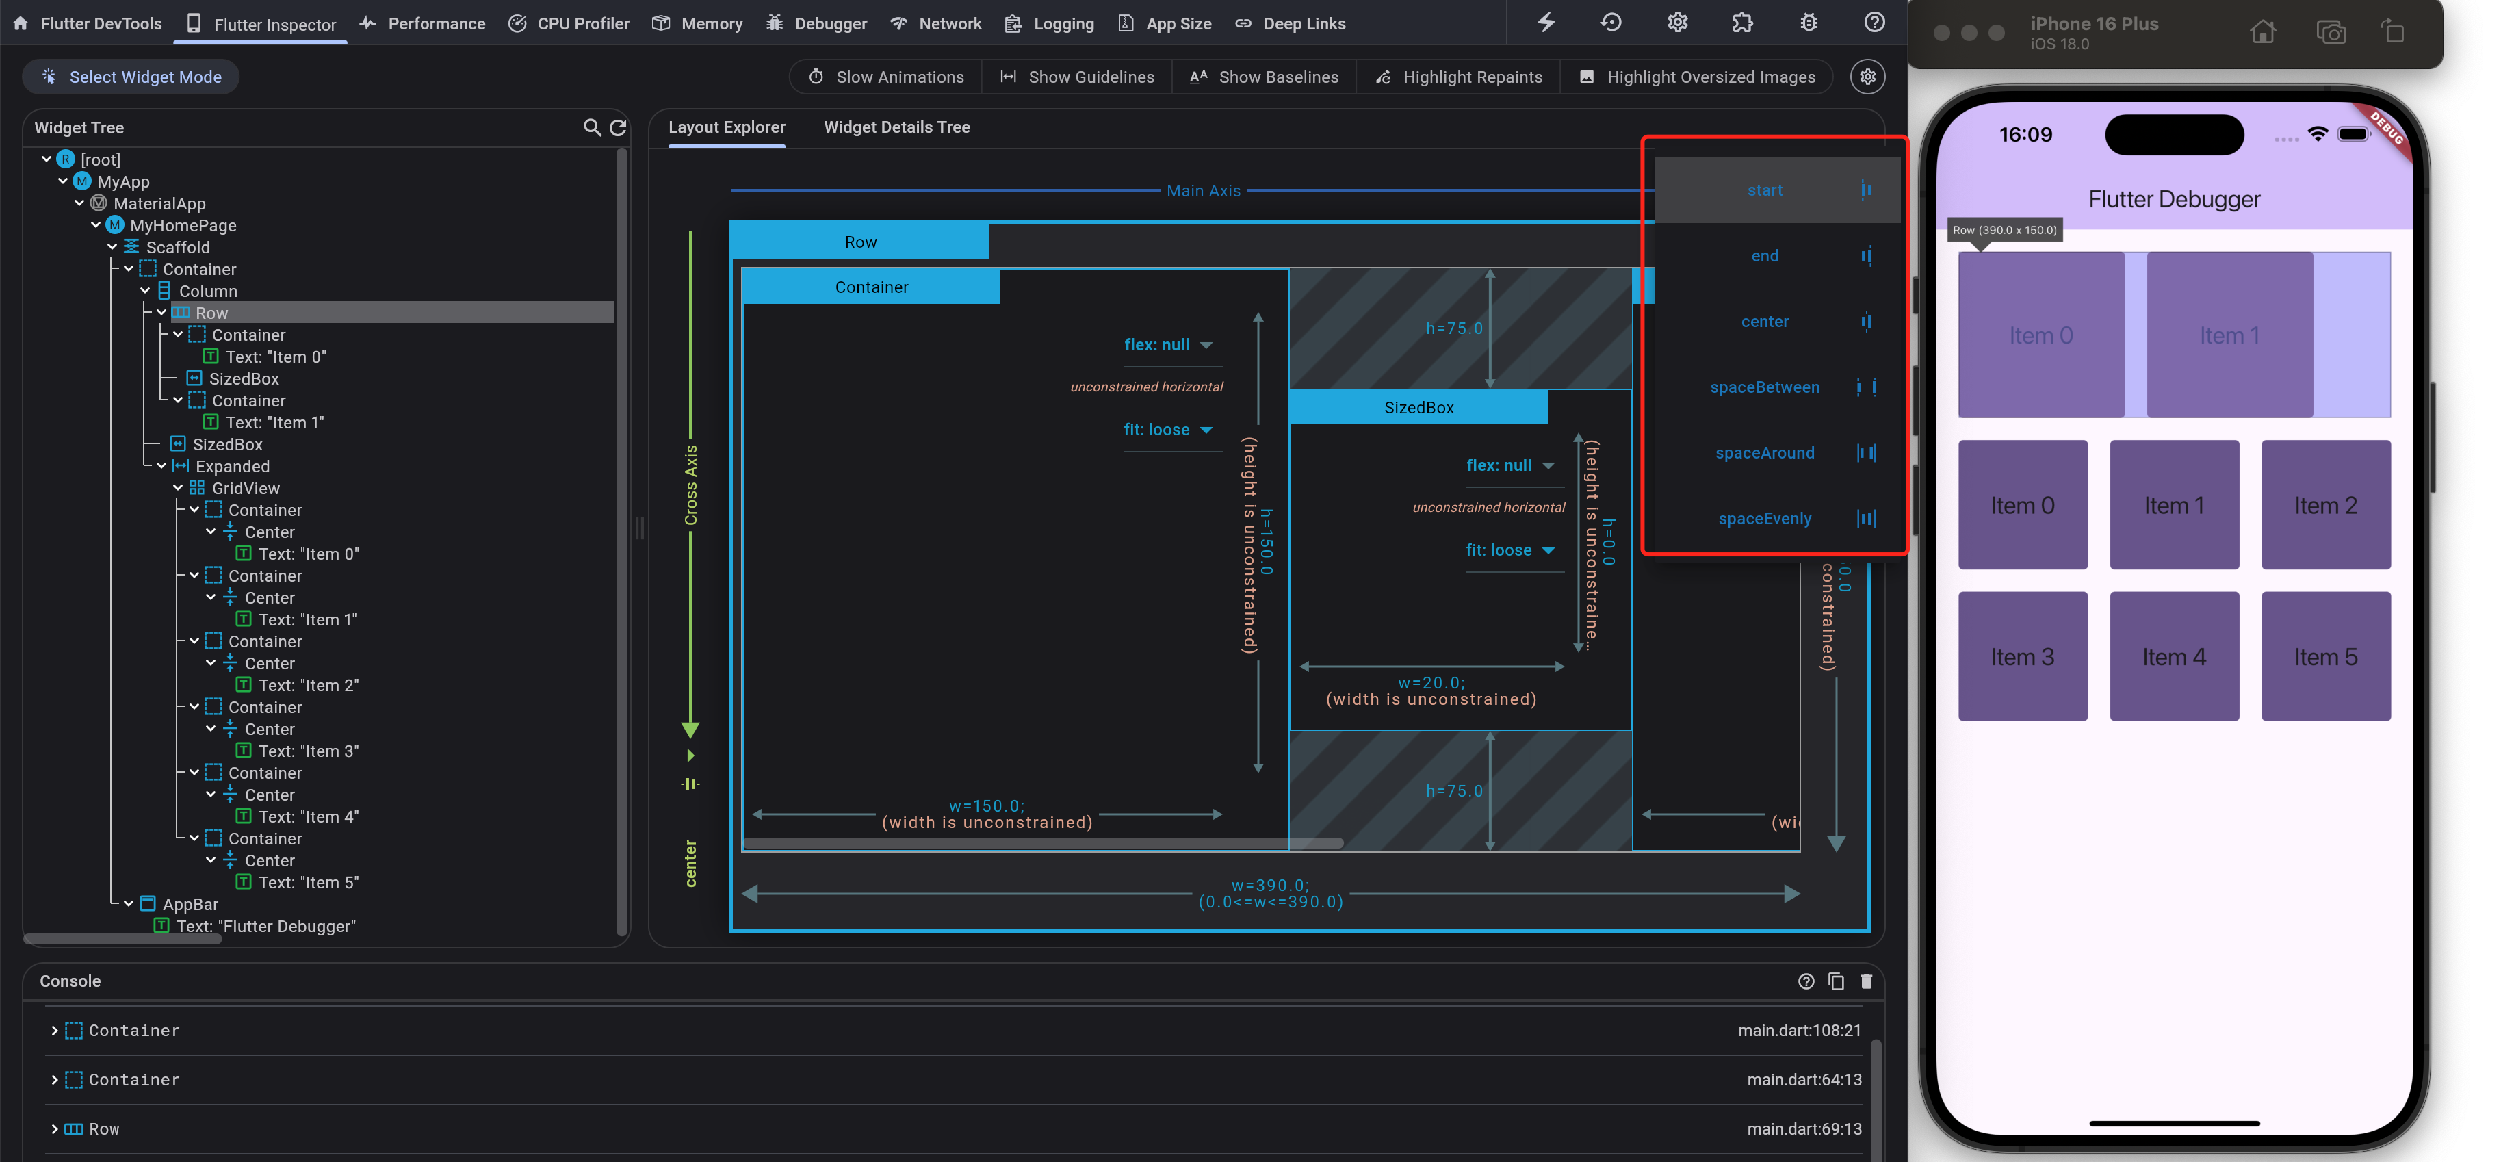2514x1162 pixels.
Task: Collapse the MyHomePage node chevron
Action: pyautogui.click(x=96, y=224)
